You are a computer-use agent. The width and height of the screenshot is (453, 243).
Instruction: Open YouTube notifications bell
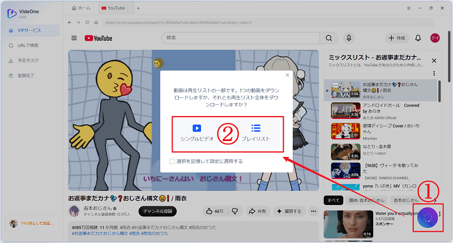click(418, 38)
